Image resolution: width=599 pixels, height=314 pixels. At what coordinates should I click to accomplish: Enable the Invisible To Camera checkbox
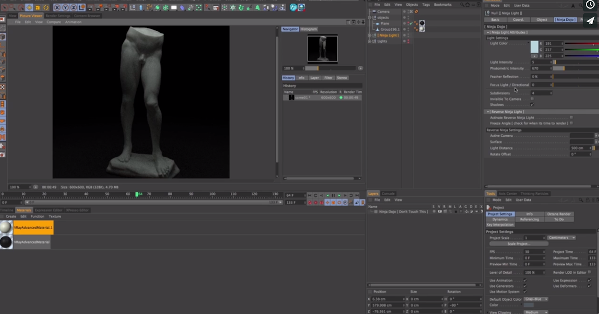[532, 99]
